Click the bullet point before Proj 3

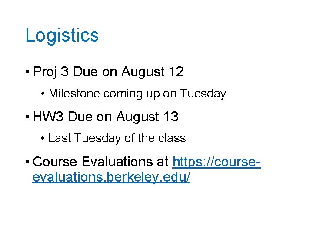tap(27, 71)
